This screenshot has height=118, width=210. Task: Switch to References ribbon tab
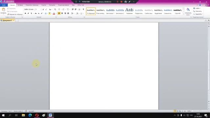coord(44,5)
